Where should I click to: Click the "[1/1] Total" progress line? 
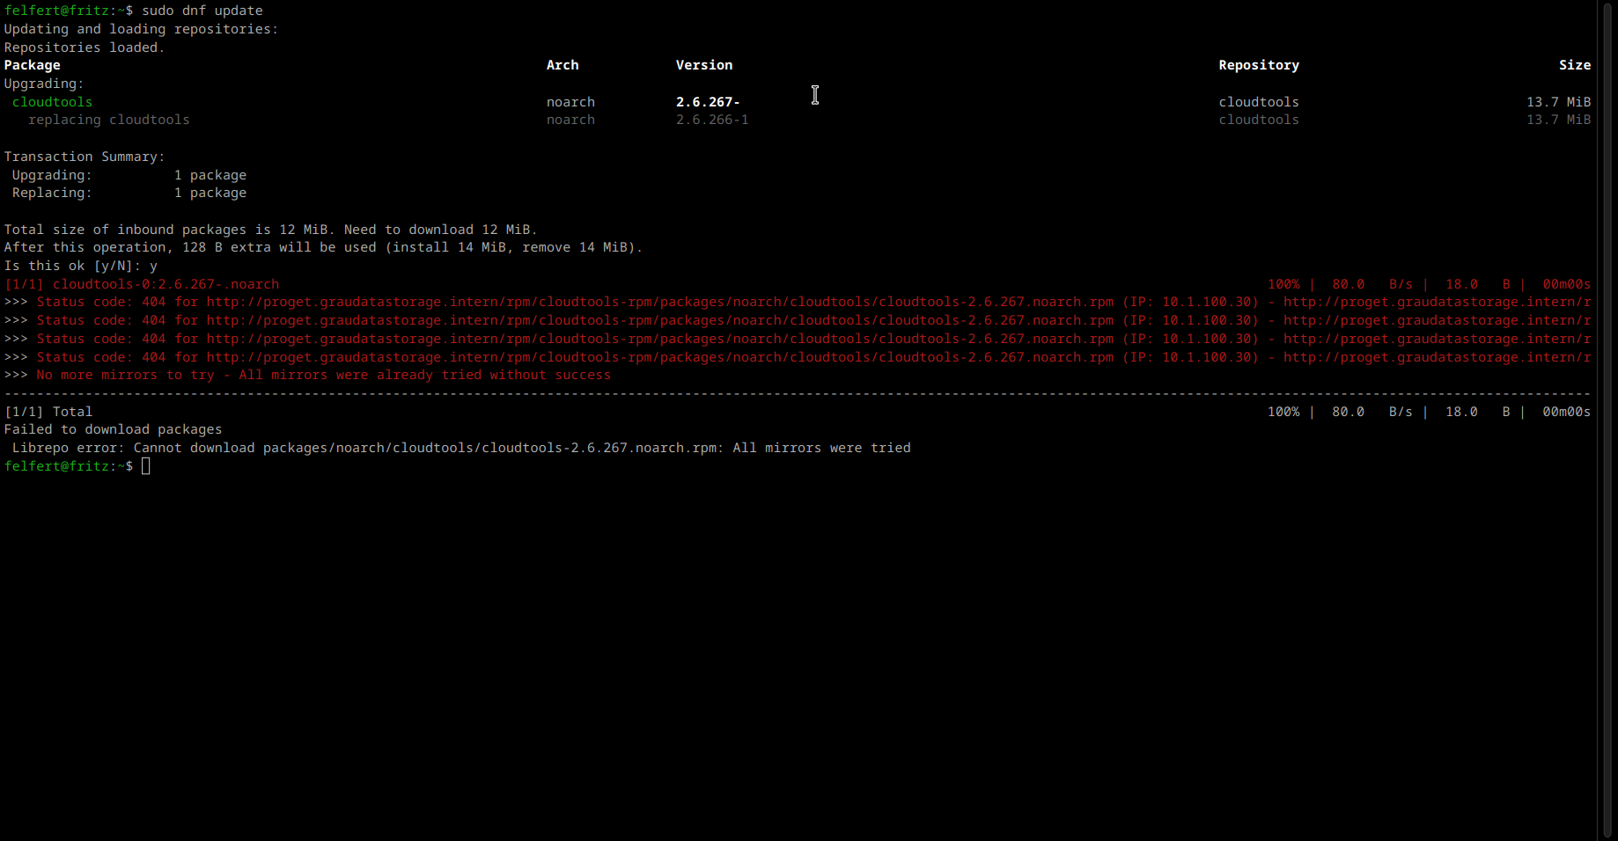pos(48,412)
